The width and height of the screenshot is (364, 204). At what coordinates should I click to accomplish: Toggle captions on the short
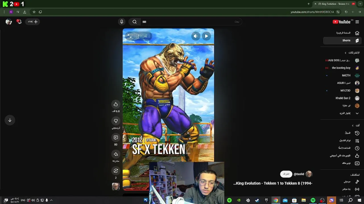pyautogui.click(x=148, y=36)
